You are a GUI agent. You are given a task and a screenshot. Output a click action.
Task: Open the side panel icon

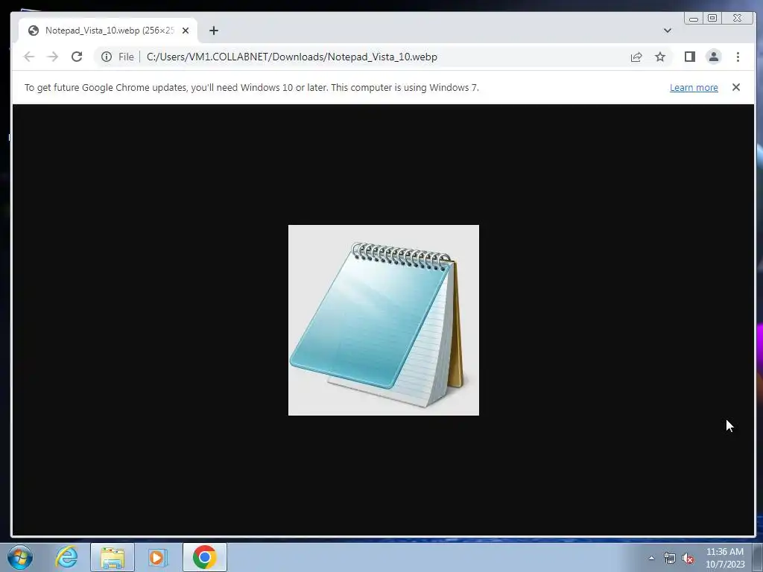tap(689, 57)
